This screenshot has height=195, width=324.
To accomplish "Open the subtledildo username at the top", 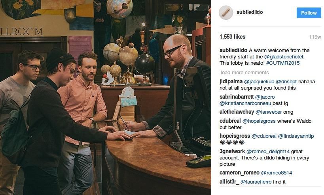I will point(250,12).
